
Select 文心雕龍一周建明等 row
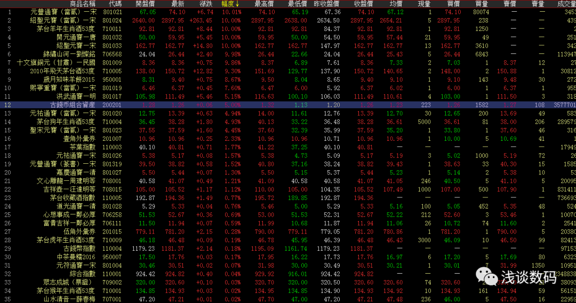pyautogui.click(x=288, y=181)
